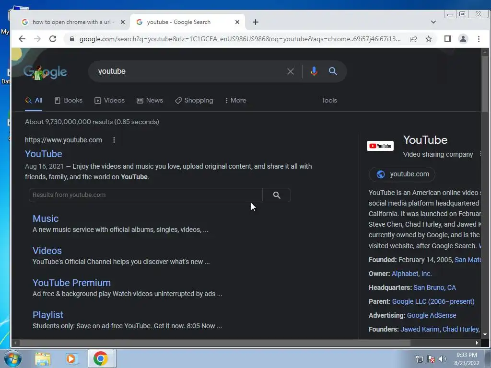
Task: Select the All results tab
Action: (x=34, y=101)
